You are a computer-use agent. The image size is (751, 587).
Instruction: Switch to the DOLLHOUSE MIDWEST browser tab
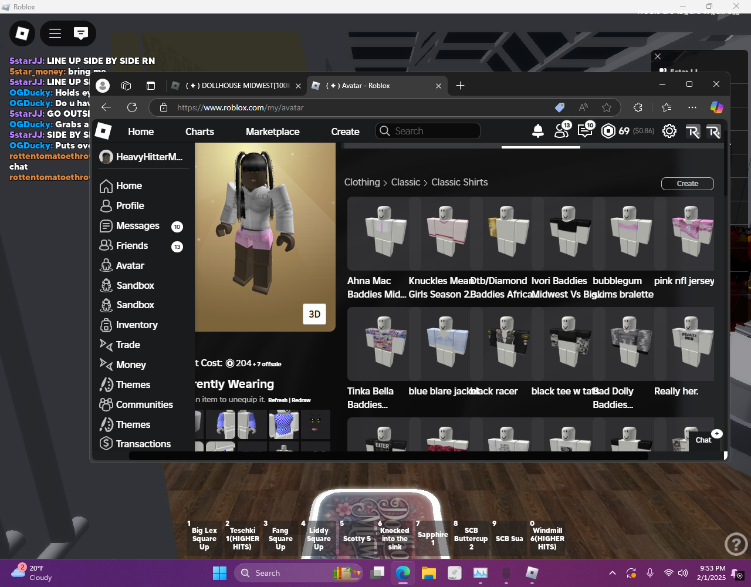[236, 86]
